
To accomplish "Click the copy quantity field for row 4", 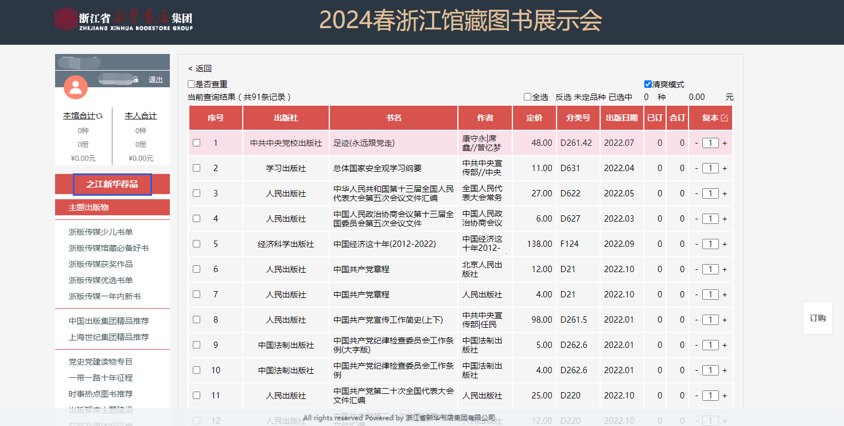I will point(710,219).
